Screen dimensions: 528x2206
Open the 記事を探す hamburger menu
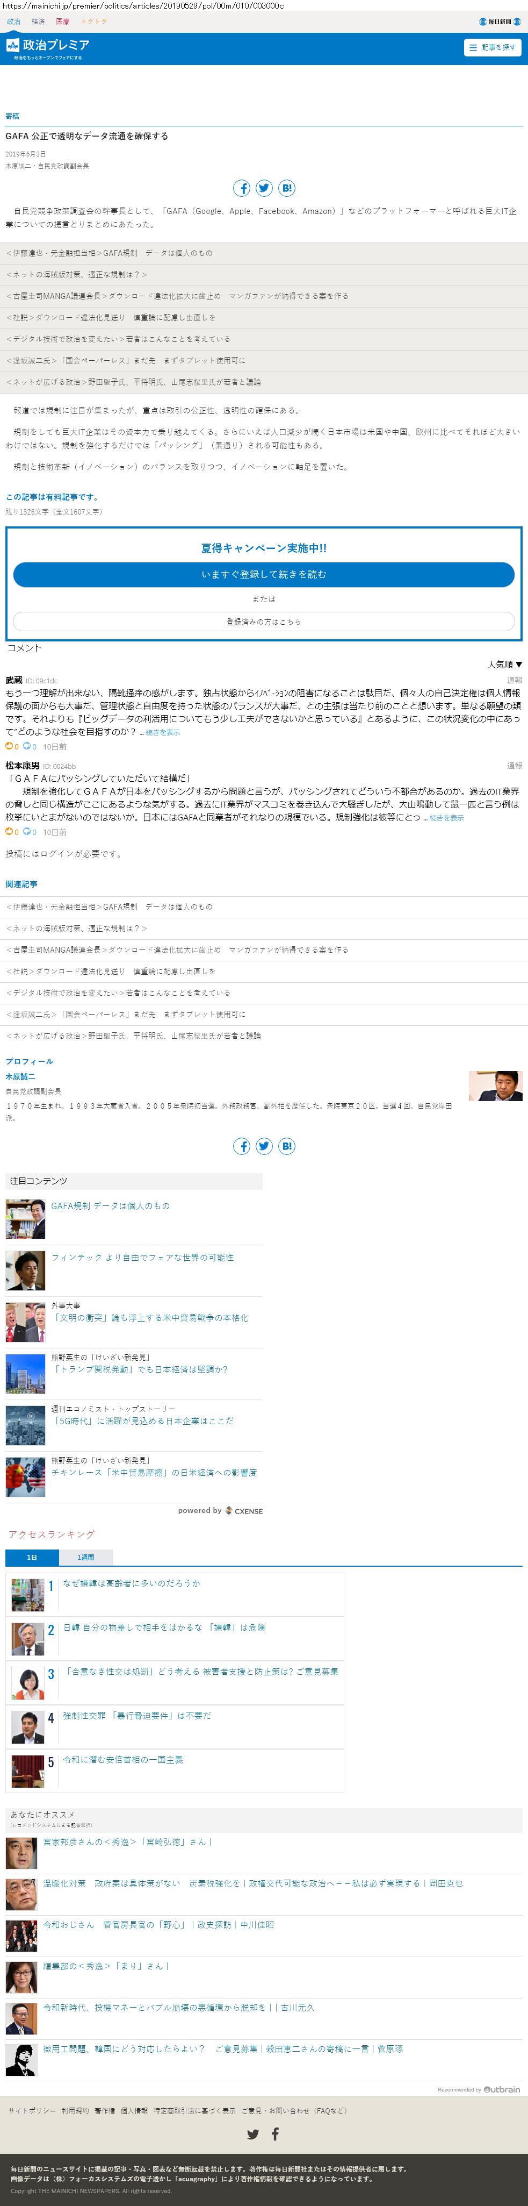493,47
